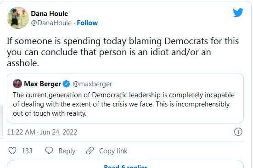Open the tweet info circle icon
This screenshot has width=253, height=168.
pyautogui.click(x=238, y=132)
